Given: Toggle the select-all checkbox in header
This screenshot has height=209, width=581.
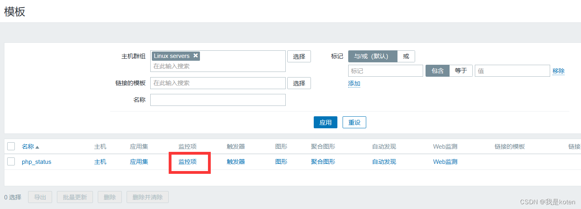Looking at the screenshot, I should (11, 147).
